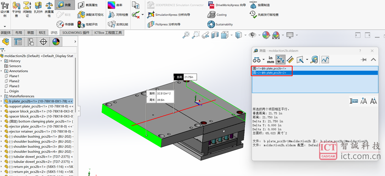Open 装配体可视化 assembly visualization
Viewport: 385px width, 176px height.
(x=90, y=15)
